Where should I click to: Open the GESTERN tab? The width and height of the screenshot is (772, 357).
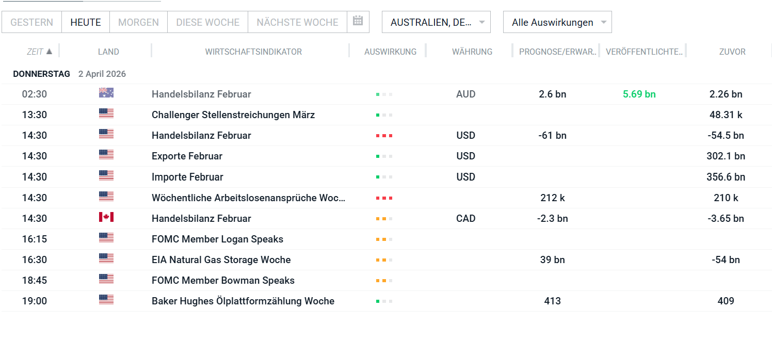tap(31, 22)
